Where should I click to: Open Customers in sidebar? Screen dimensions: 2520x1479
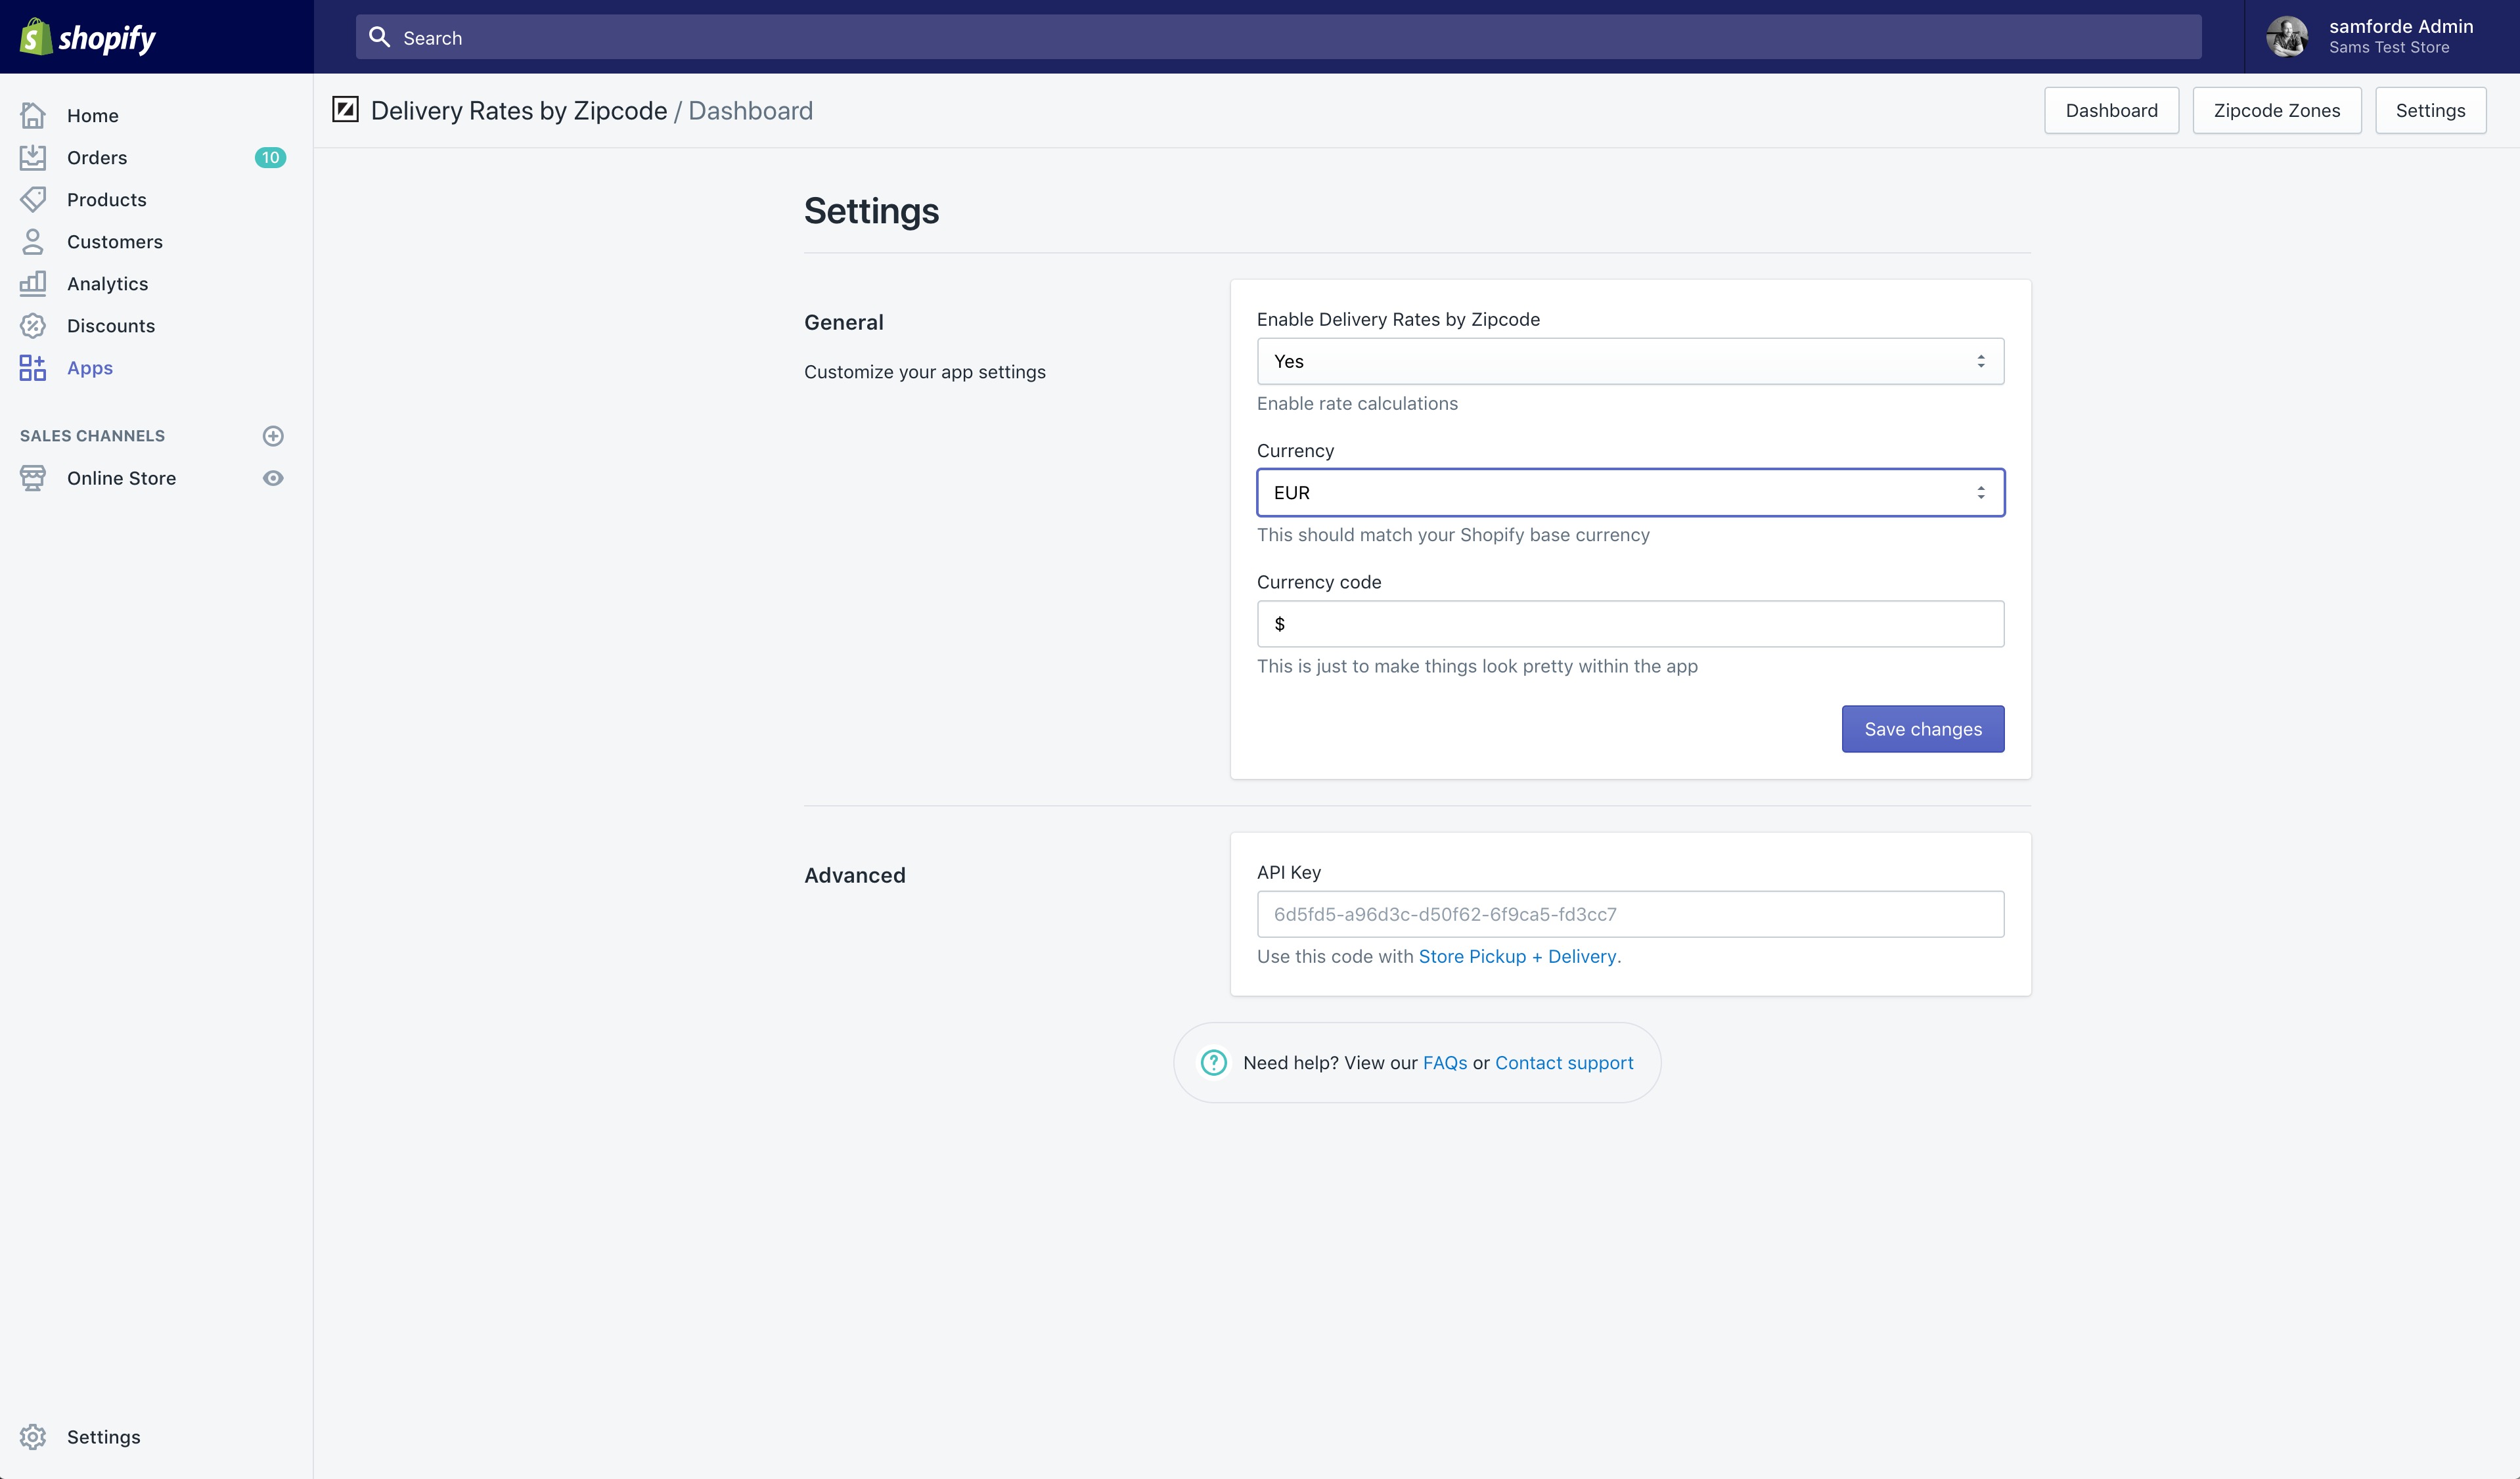coord(115,241)
